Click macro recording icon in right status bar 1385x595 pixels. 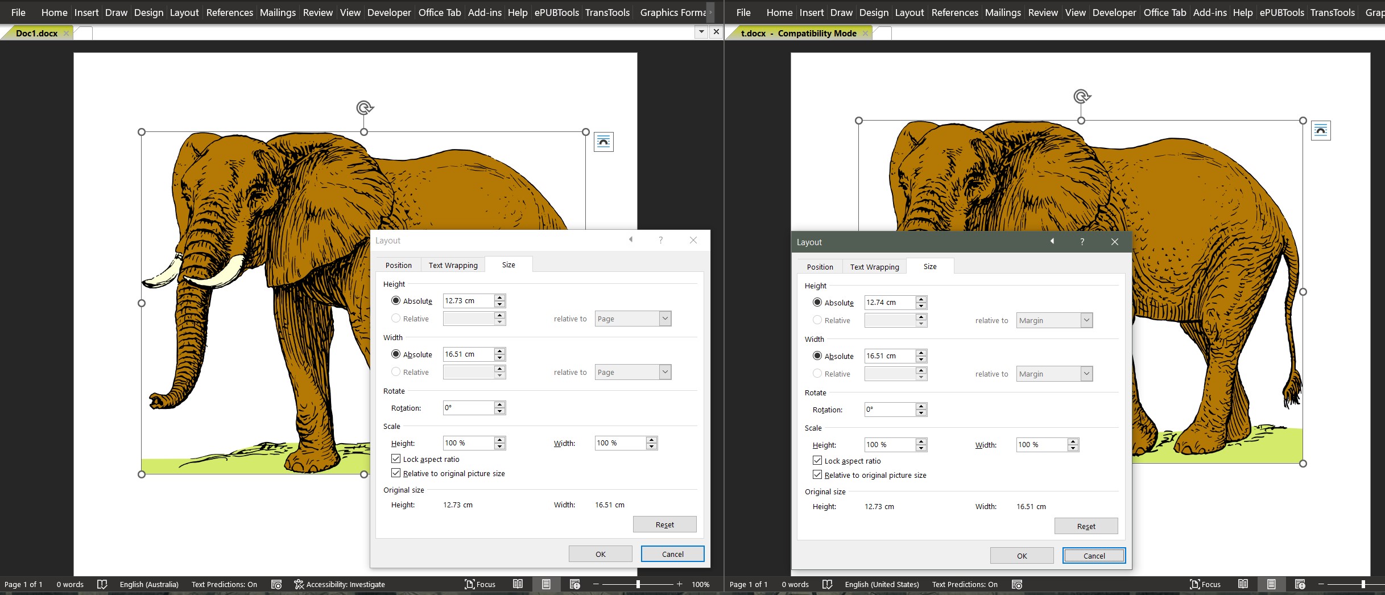pos(1017,584)
